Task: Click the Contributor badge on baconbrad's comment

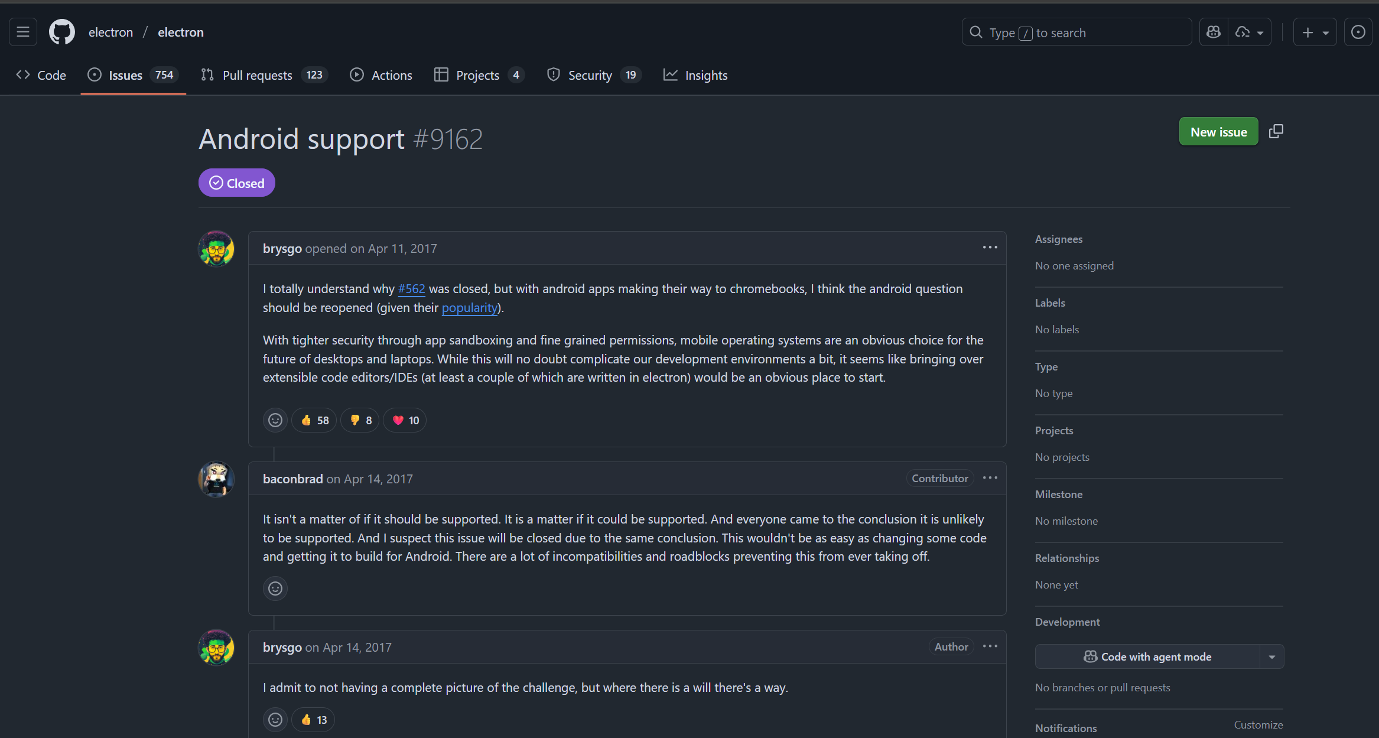Action: (x=940, y=478)
